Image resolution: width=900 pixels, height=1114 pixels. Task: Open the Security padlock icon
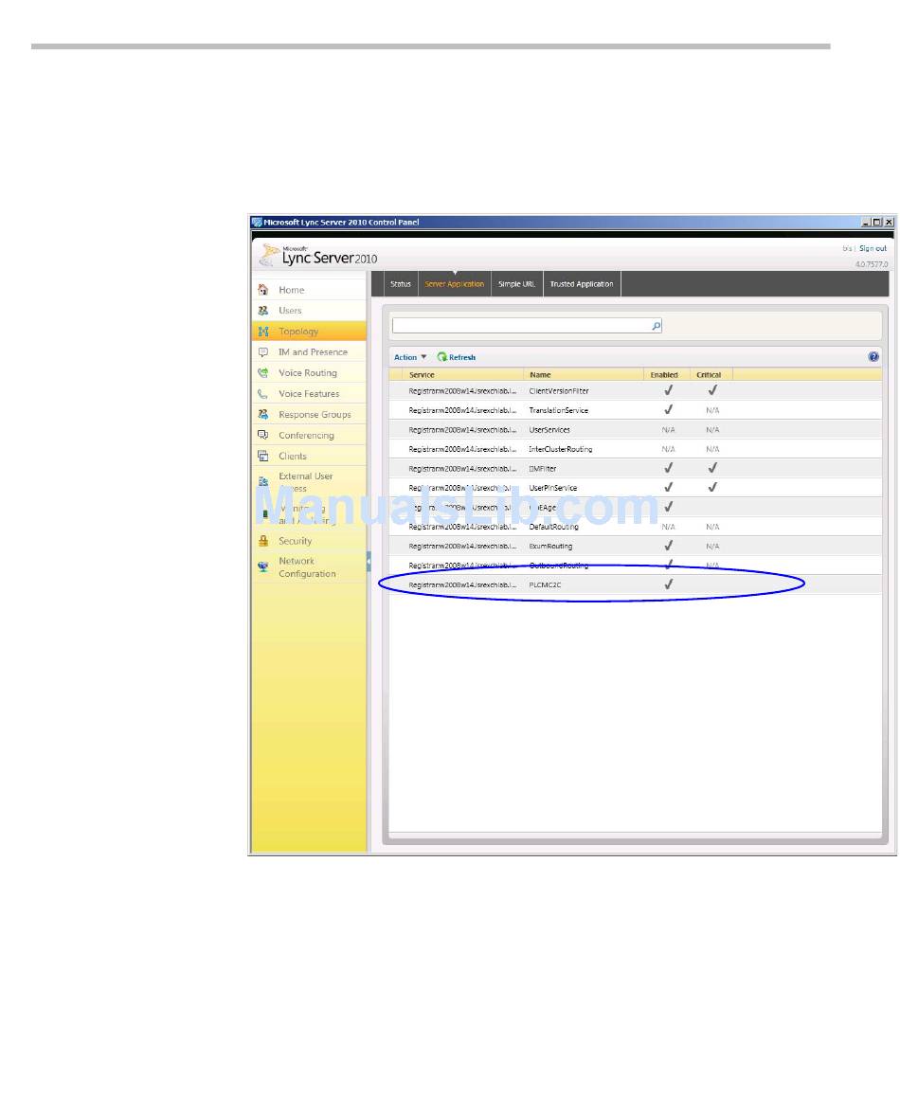click(x=262, y=541)
